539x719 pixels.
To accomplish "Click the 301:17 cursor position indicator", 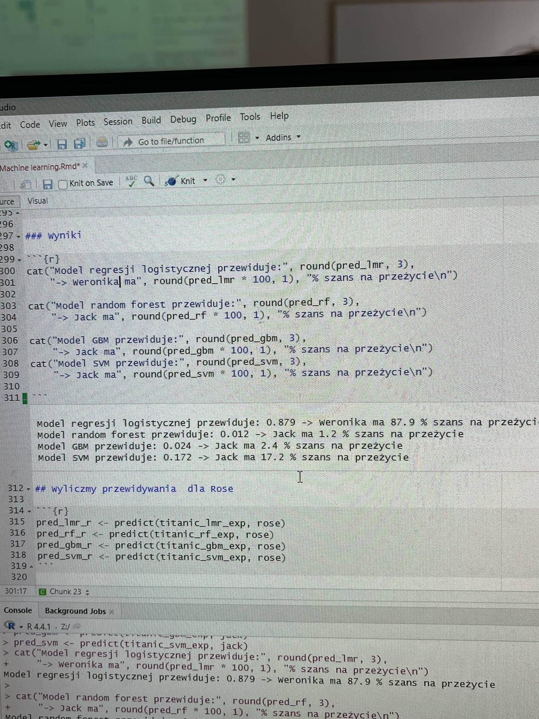I will coord(16,591).
